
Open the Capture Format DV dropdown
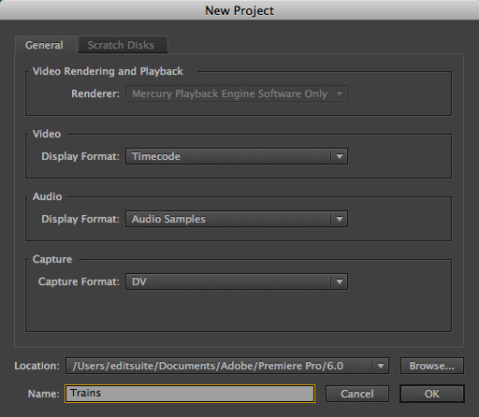pyautogui.click(x=237, y=281)
